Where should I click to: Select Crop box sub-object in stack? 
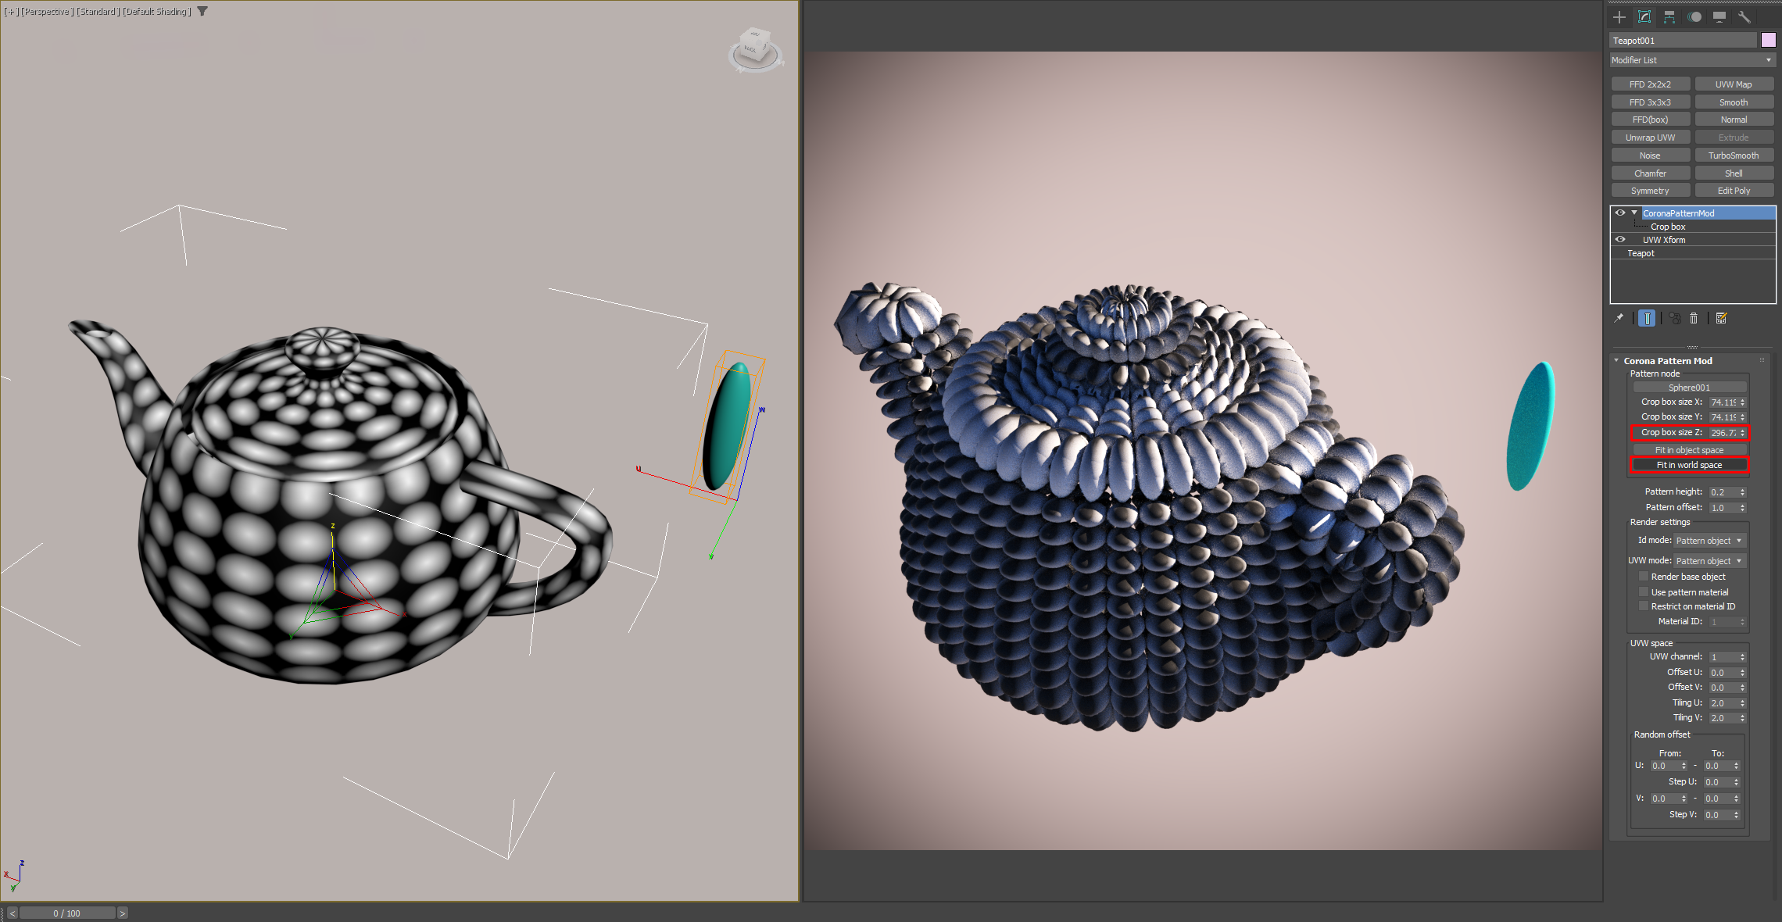[1668, 227]
